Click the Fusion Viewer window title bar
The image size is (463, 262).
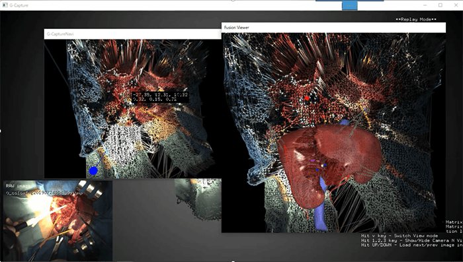click(333, 28)
